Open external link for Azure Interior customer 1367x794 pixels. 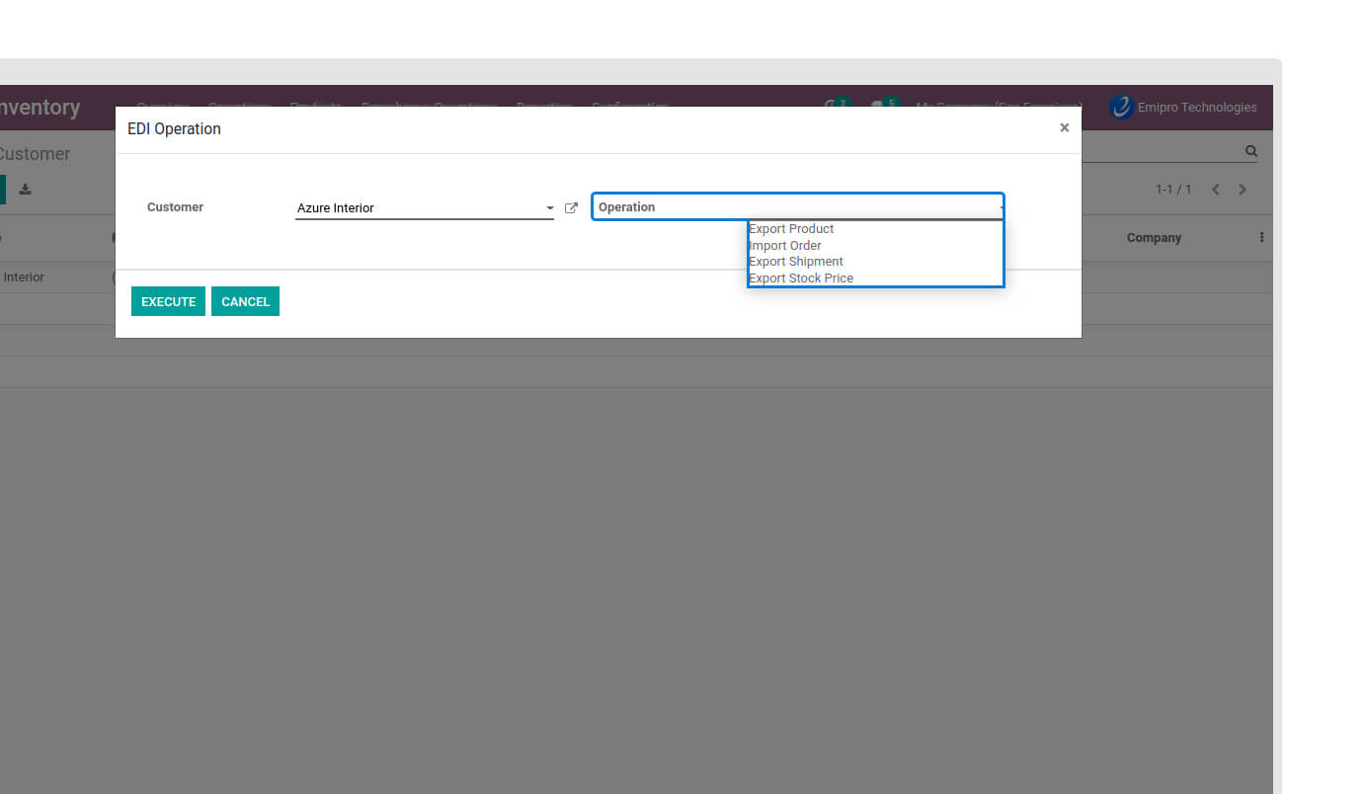(571, 208)
